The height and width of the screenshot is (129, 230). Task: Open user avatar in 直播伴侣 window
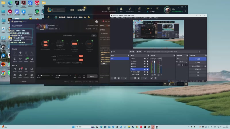[x=97, y=22]
